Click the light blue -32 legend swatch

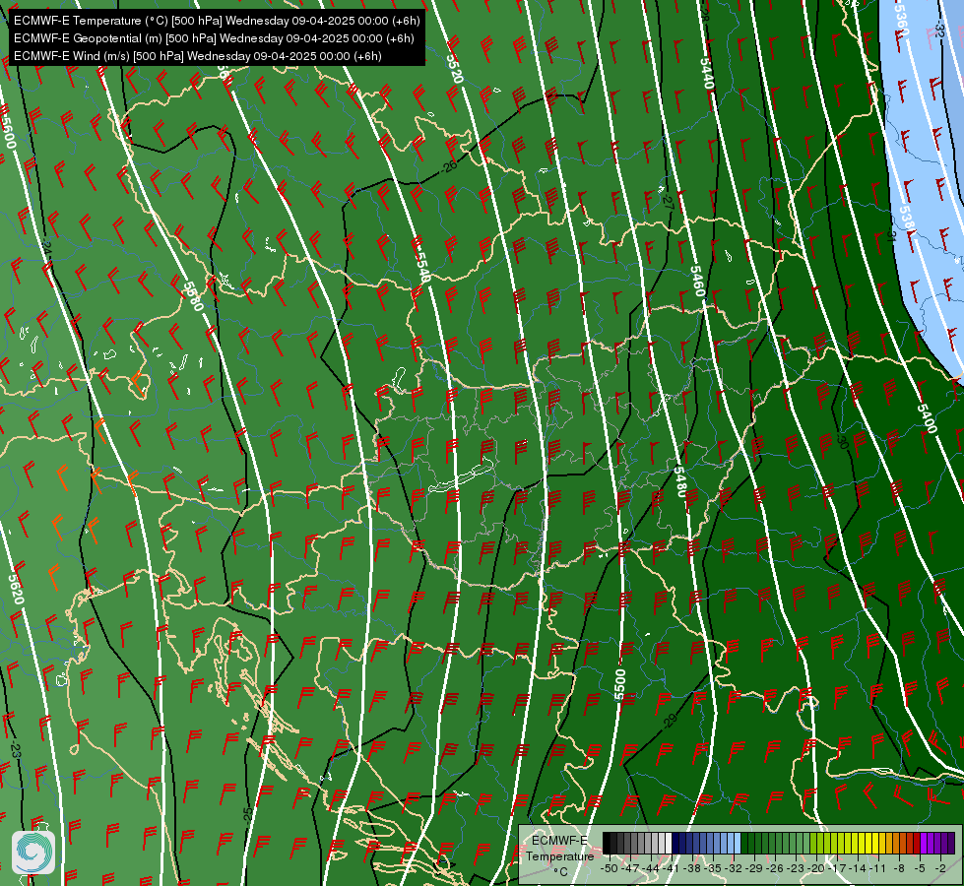(x=738, y=843)
